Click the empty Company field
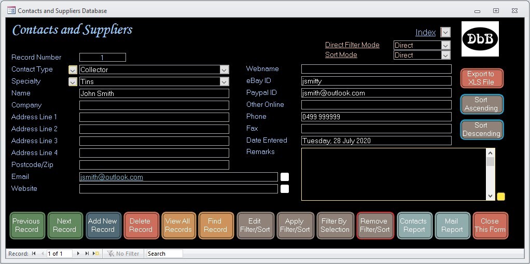The height and width of the screenshot is (264, 530). coord(154,105)
